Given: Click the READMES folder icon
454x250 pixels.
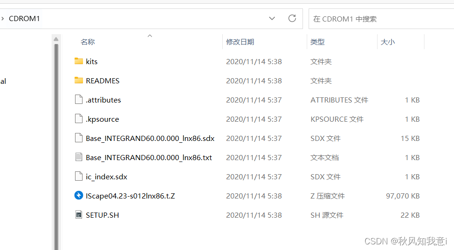Looking at the screenshot, I should tap(78, 81).
